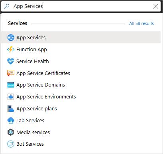Click the App Service Domains www icon
Image resolution: width=163 pixels, height=154 pixels.
pyautogui.click(x=11, y=85)
